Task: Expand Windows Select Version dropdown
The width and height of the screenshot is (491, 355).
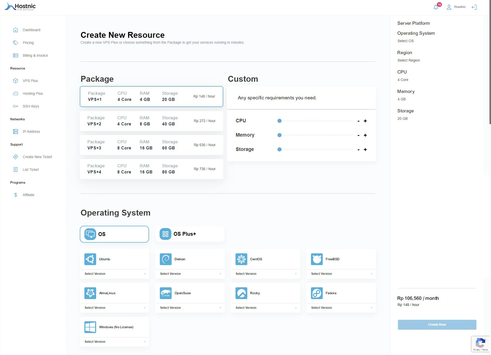Action: [115, 342]
